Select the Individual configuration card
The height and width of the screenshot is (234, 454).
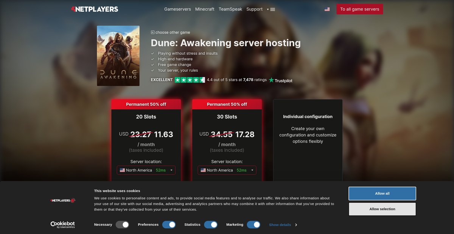tap(308, 140)
